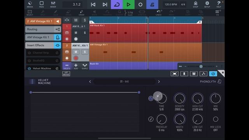Close the Velvet Machine plugin panel

coord(223,73)
